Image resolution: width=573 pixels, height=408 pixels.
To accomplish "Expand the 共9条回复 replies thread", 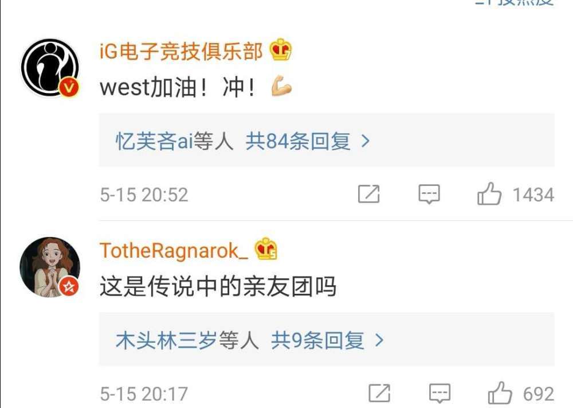I will tap(327, 340).
